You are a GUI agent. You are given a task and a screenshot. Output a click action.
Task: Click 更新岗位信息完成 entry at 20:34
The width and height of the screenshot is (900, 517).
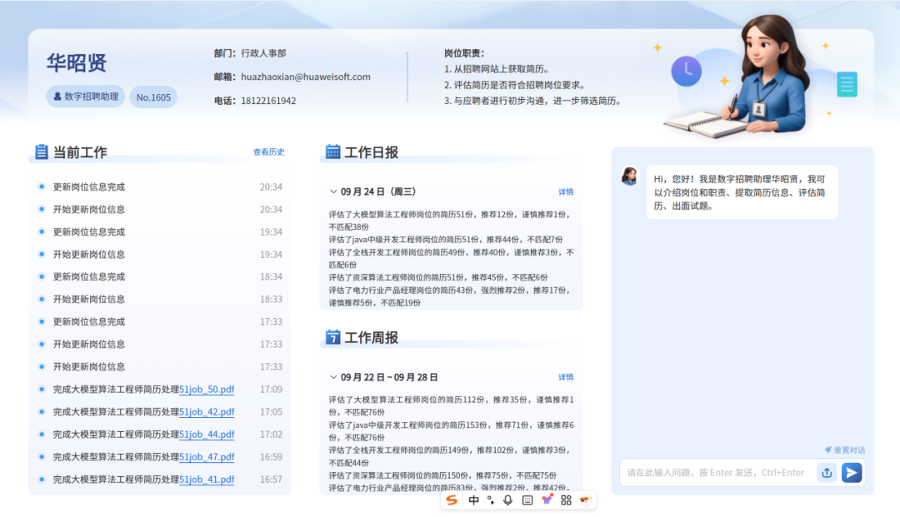pyautogui.click(x=89, y=186)
